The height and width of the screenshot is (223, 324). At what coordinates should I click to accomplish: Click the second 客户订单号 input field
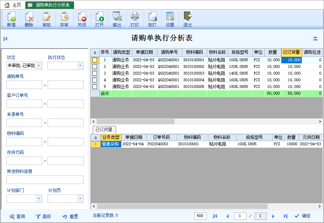pos(66,104)
